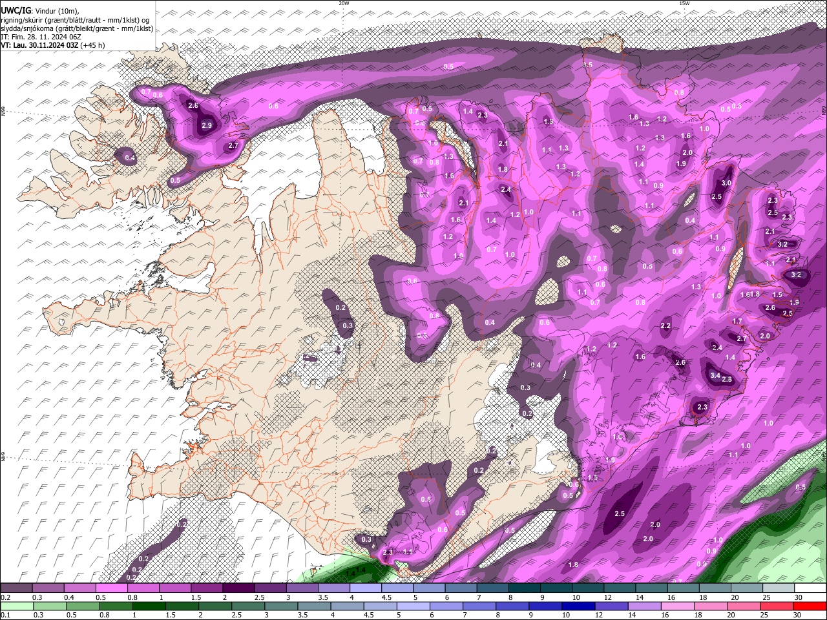Click the '25' label in the upper legend row

pyautogui.click(x=766, y=597)
